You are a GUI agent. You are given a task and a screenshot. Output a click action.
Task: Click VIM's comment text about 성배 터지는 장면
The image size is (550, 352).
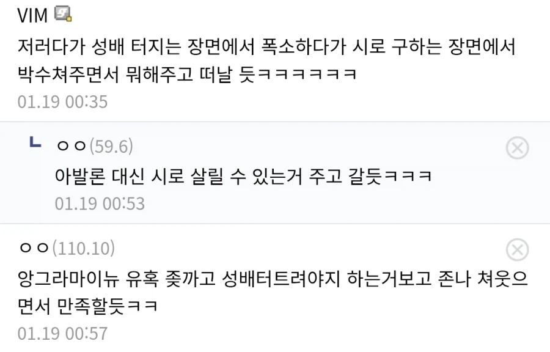[x=266, y=61]
